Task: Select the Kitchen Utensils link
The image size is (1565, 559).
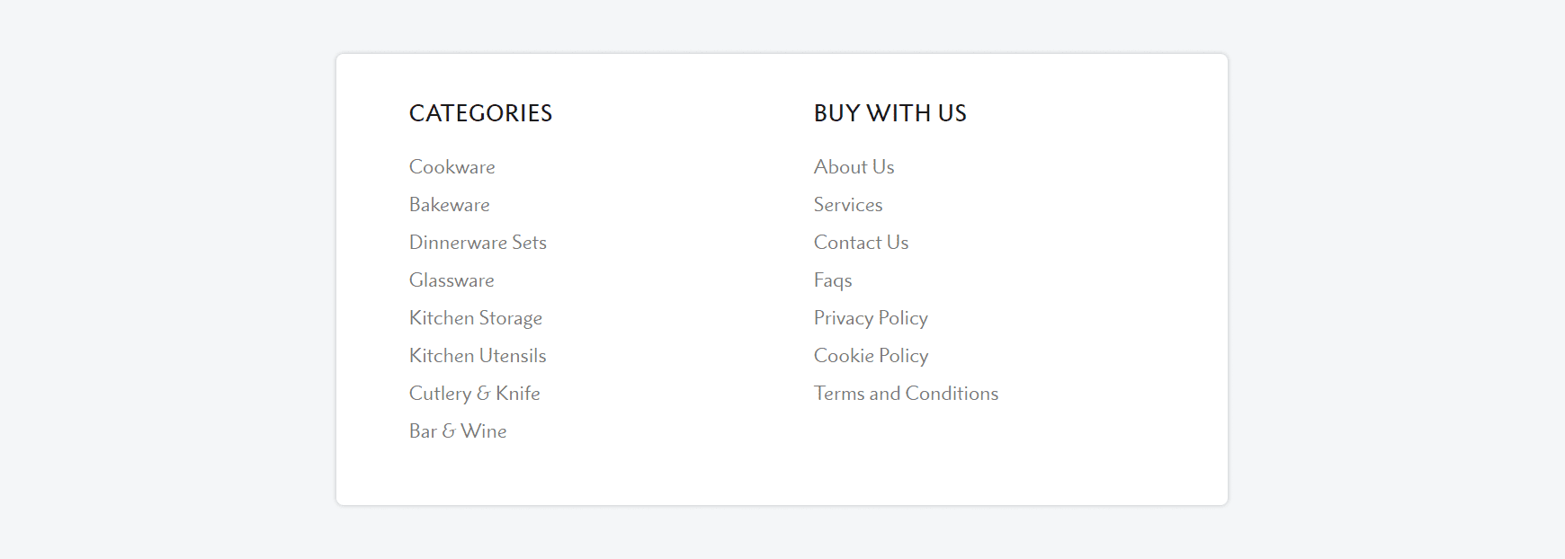Action: click(477, 356)
